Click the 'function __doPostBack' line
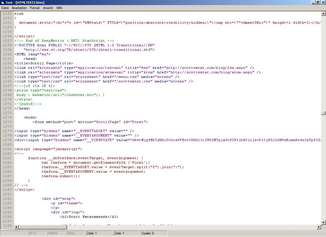 pyautogui.click(x=85, y=158)
